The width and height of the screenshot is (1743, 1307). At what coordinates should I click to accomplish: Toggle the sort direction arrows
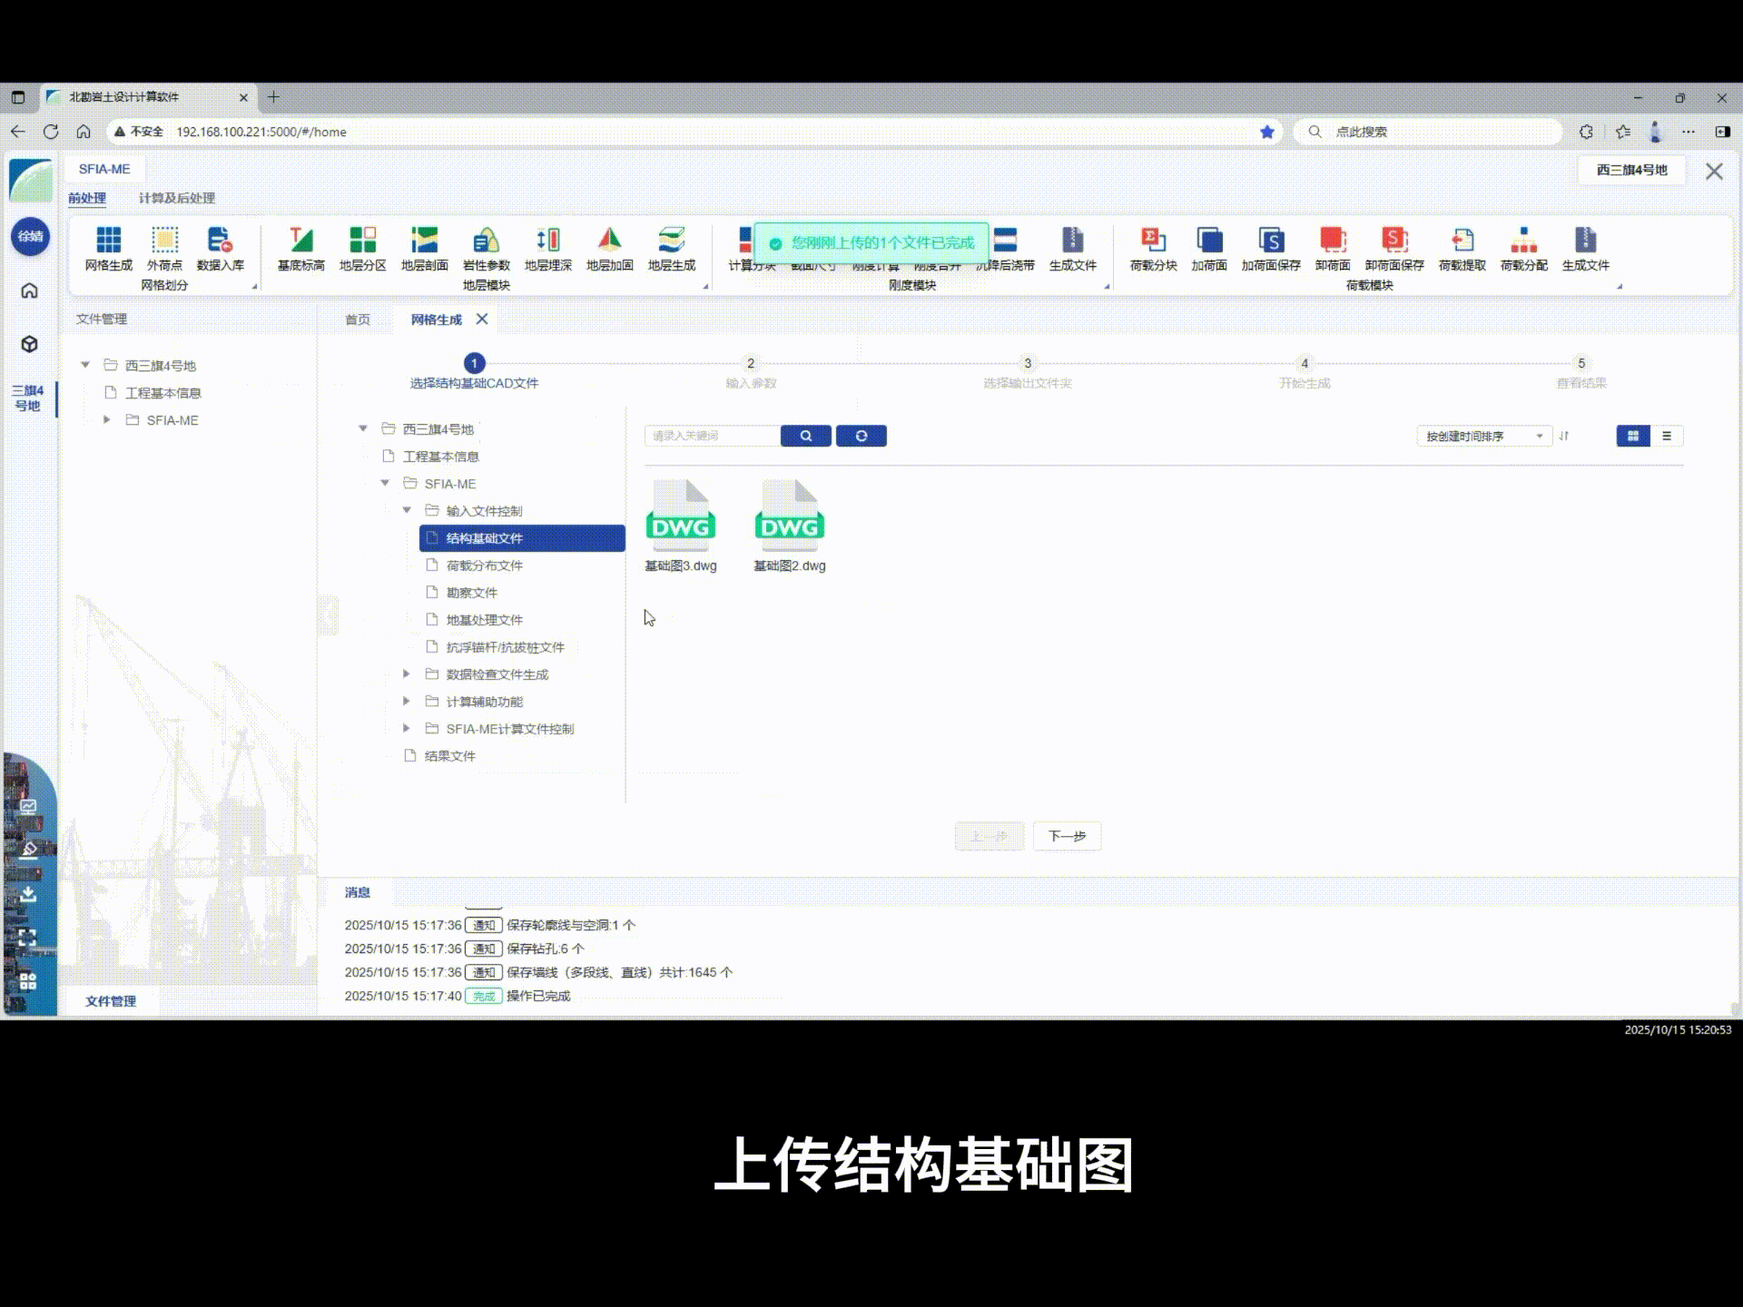coord(1563,437)
